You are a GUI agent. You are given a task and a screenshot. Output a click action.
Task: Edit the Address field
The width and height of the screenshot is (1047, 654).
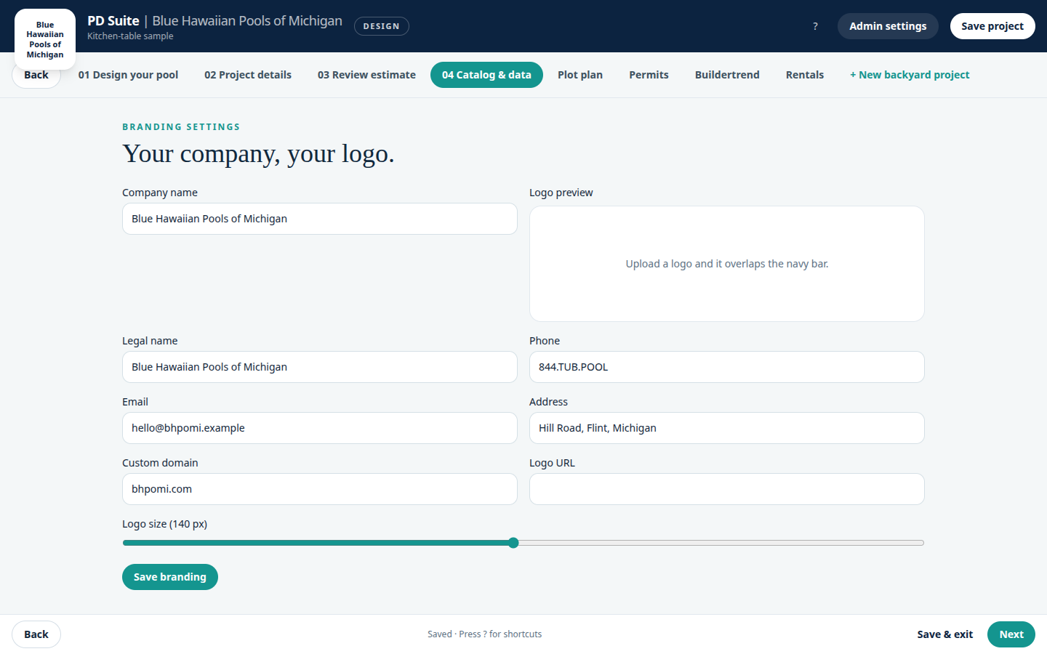pos(727,428)
